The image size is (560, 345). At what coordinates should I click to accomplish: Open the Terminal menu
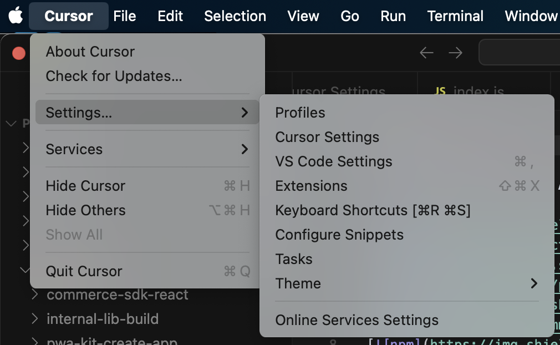coord(455,16)
